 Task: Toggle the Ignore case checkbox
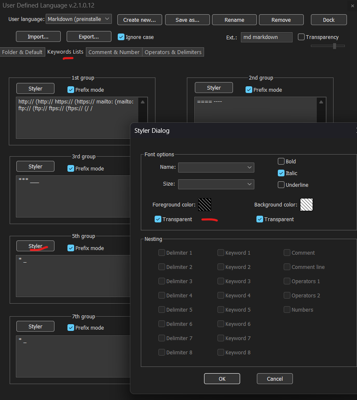pos(121,37)
